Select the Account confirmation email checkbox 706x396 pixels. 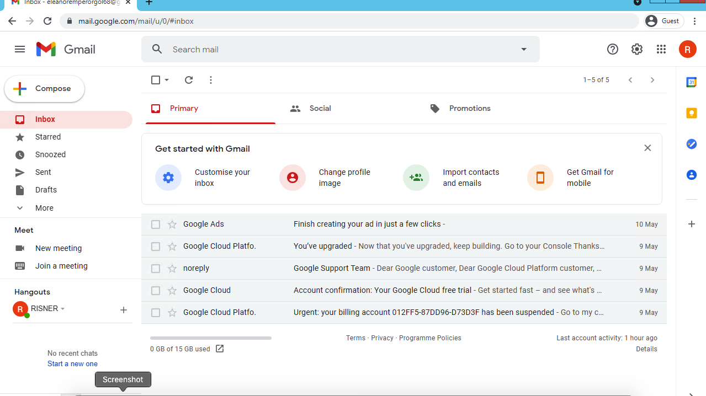[156, 291]
